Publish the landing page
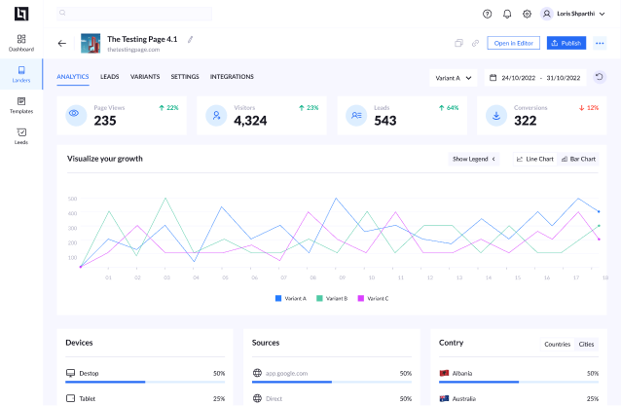The height and width of the screenshot is (406, 621). [x=566, y=43]
